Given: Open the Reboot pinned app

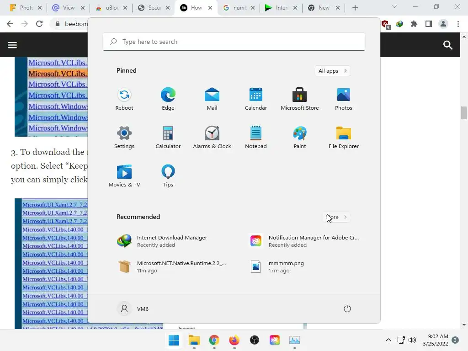Looking at the screenshot, I should click(x=124, y=99).
